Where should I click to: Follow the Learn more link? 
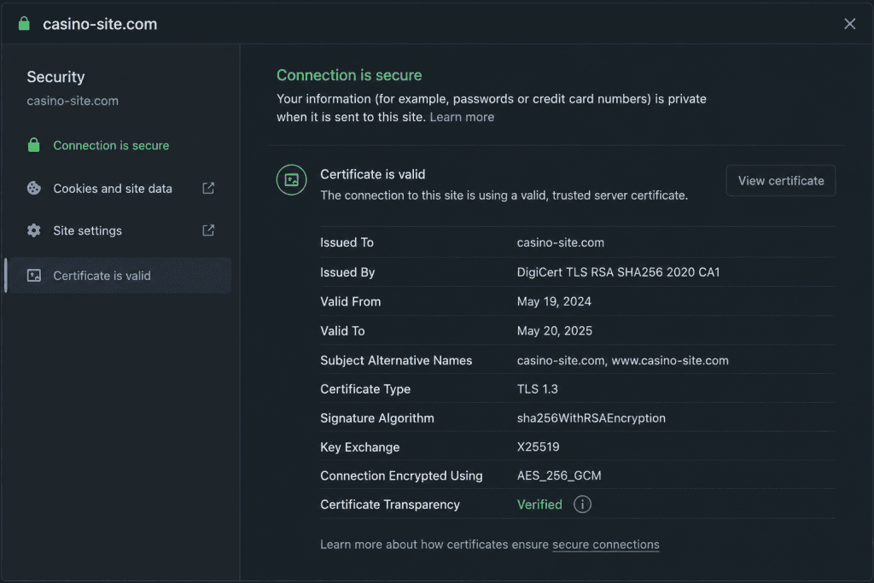[x=462, y=117]
